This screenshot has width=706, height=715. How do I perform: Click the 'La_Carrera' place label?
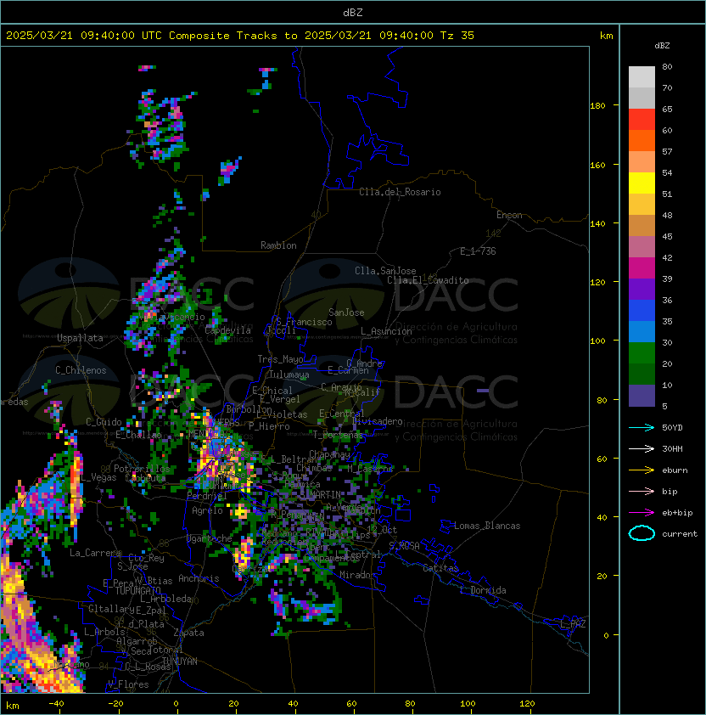(95, 553)
